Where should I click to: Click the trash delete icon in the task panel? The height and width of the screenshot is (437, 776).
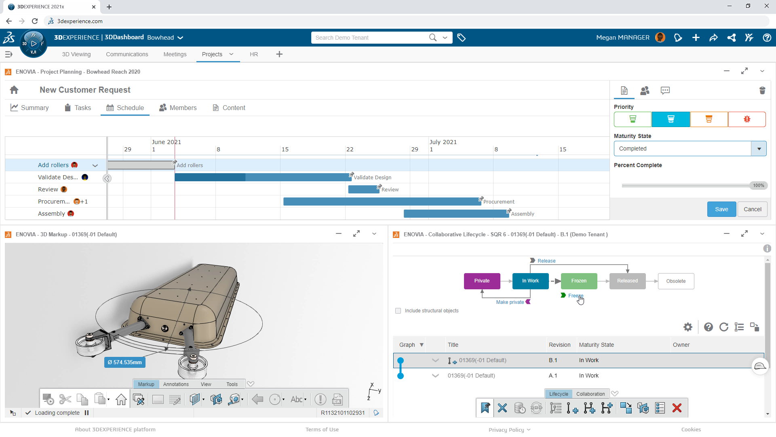click(x=762, y=91)
